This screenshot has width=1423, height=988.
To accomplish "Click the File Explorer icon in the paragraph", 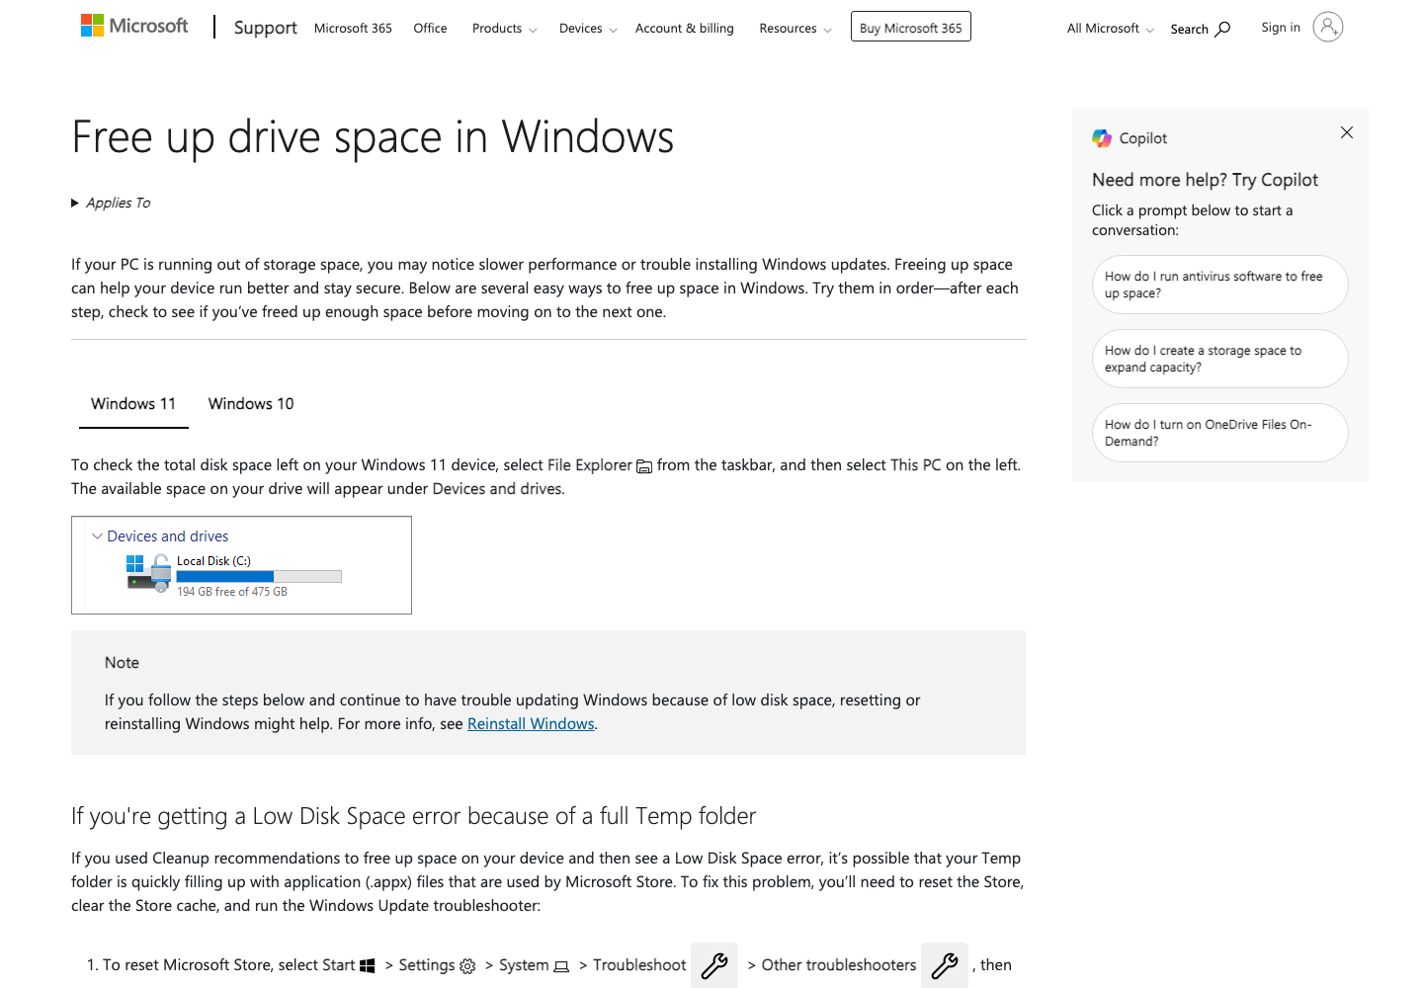I will tap(644, 466).
